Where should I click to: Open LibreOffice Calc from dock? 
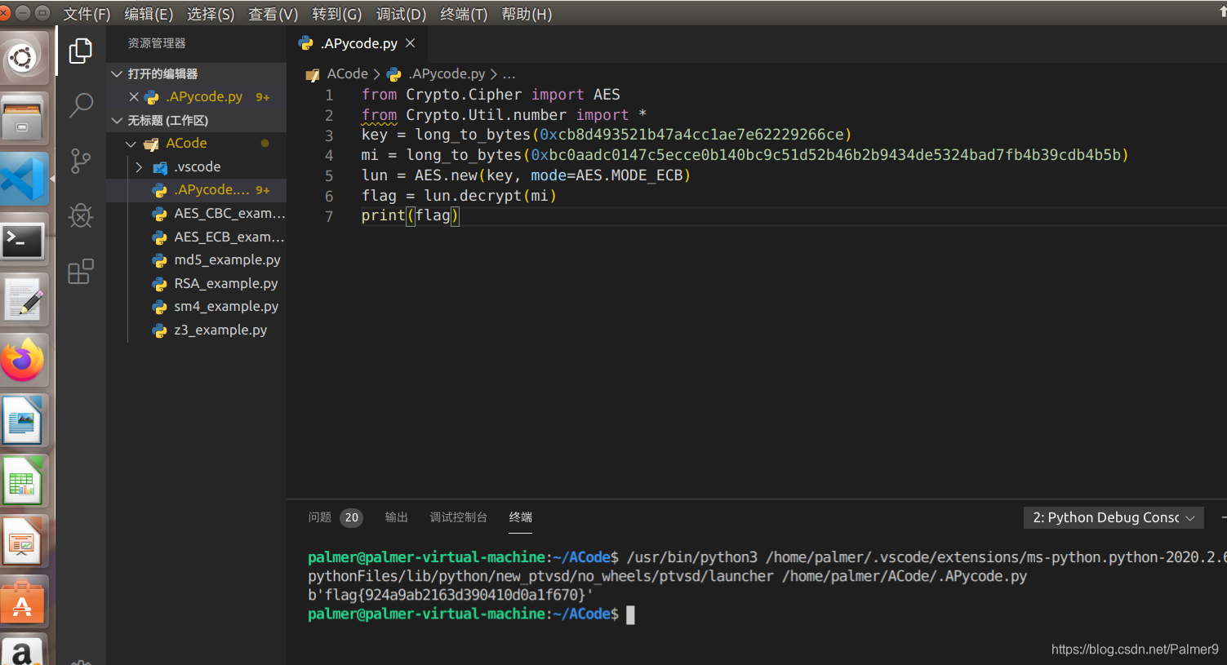pos(22,481)
